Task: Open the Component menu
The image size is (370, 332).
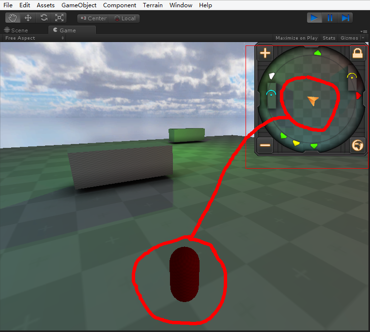Action: click(120, 5)
